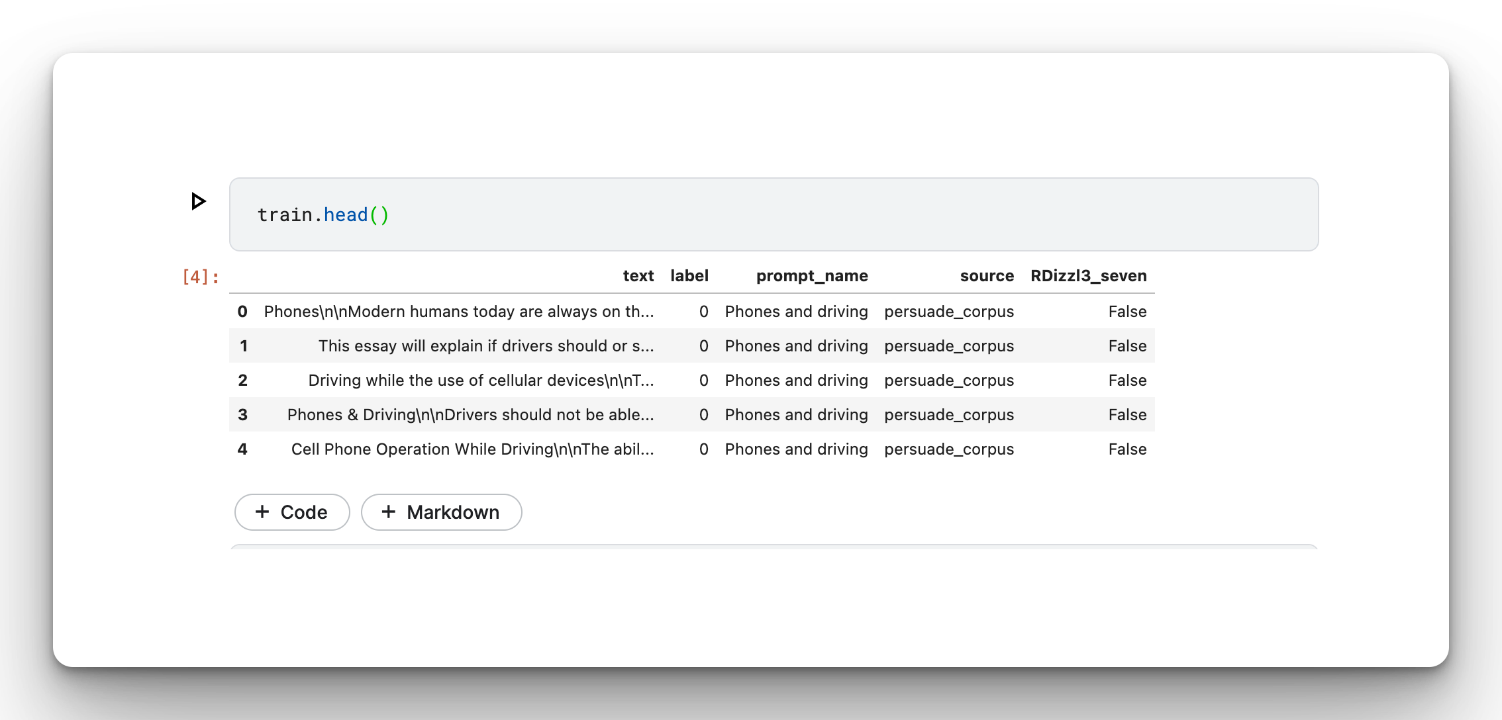Click the run cell icon to execute
The image size is (1502, 720).
tap(198, 201)
